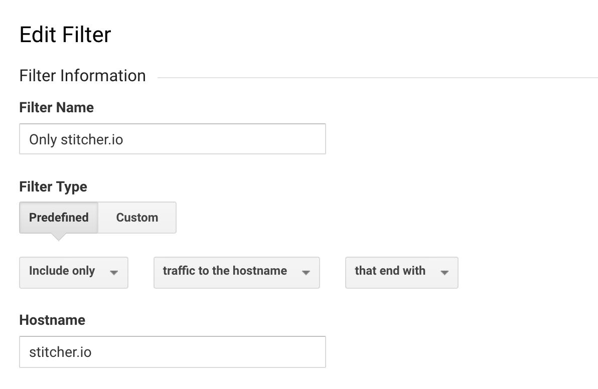This screenshot has height=389, width=598.
Task: Click the "Filter Information" section title
Action: 82,76
